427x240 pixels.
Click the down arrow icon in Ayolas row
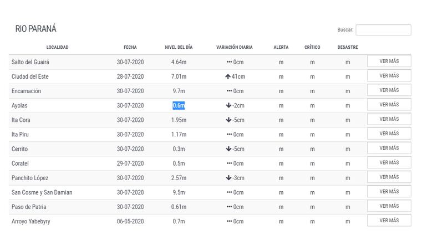(x=228, y=105)
